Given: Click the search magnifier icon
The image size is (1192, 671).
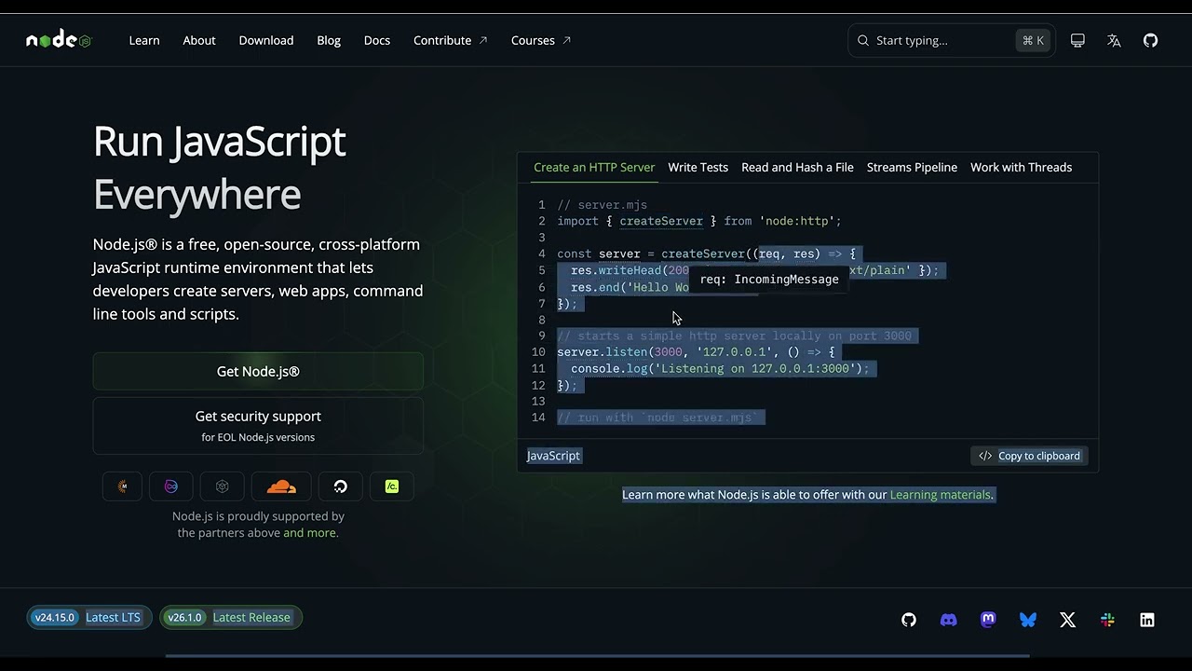Looking at the screenshot, I should pyautogui.click(x=863, y=40).
